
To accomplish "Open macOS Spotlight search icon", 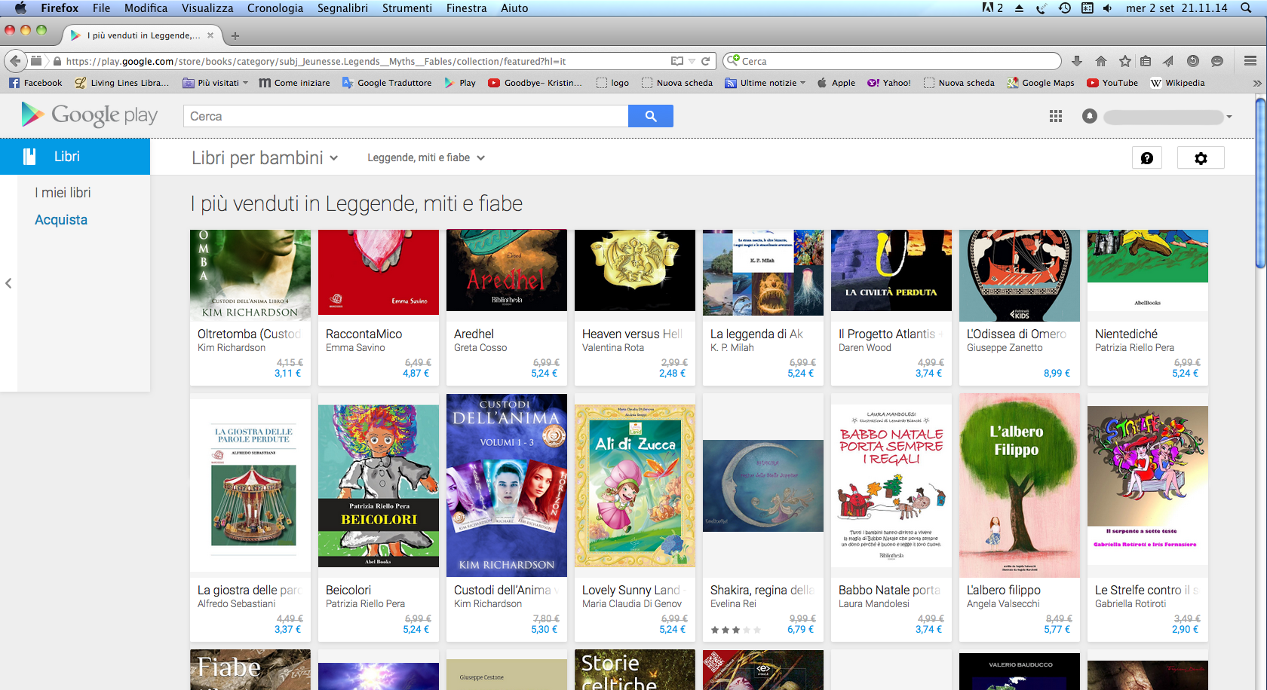I will [x=1246, y=8].
